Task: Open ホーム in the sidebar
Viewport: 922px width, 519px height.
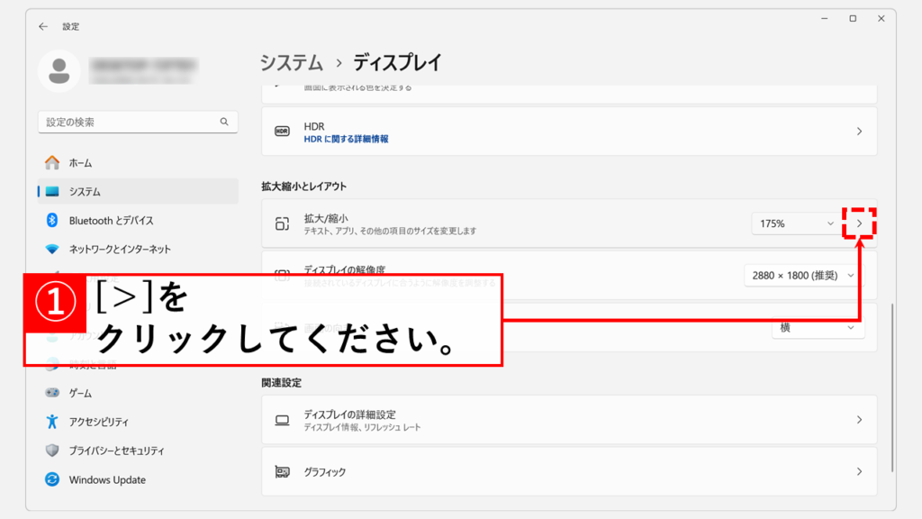Action: [x=80, y=163]
